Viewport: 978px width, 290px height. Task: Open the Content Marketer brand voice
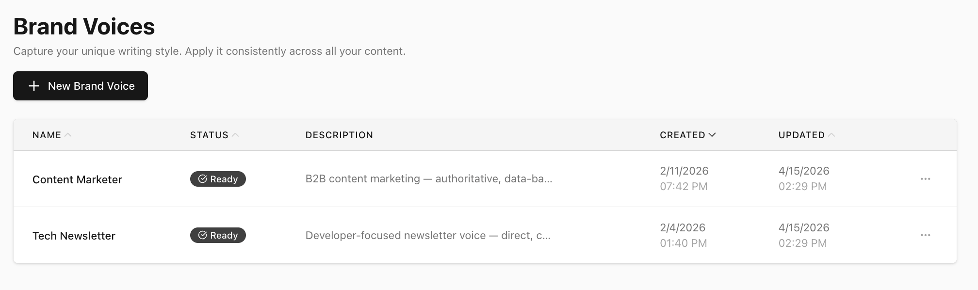[x=77, y=179]
